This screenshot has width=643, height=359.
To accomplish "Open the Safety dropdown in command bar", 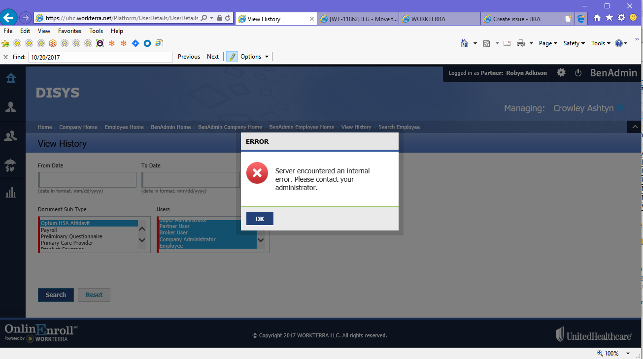I will [x=574, y=43].
